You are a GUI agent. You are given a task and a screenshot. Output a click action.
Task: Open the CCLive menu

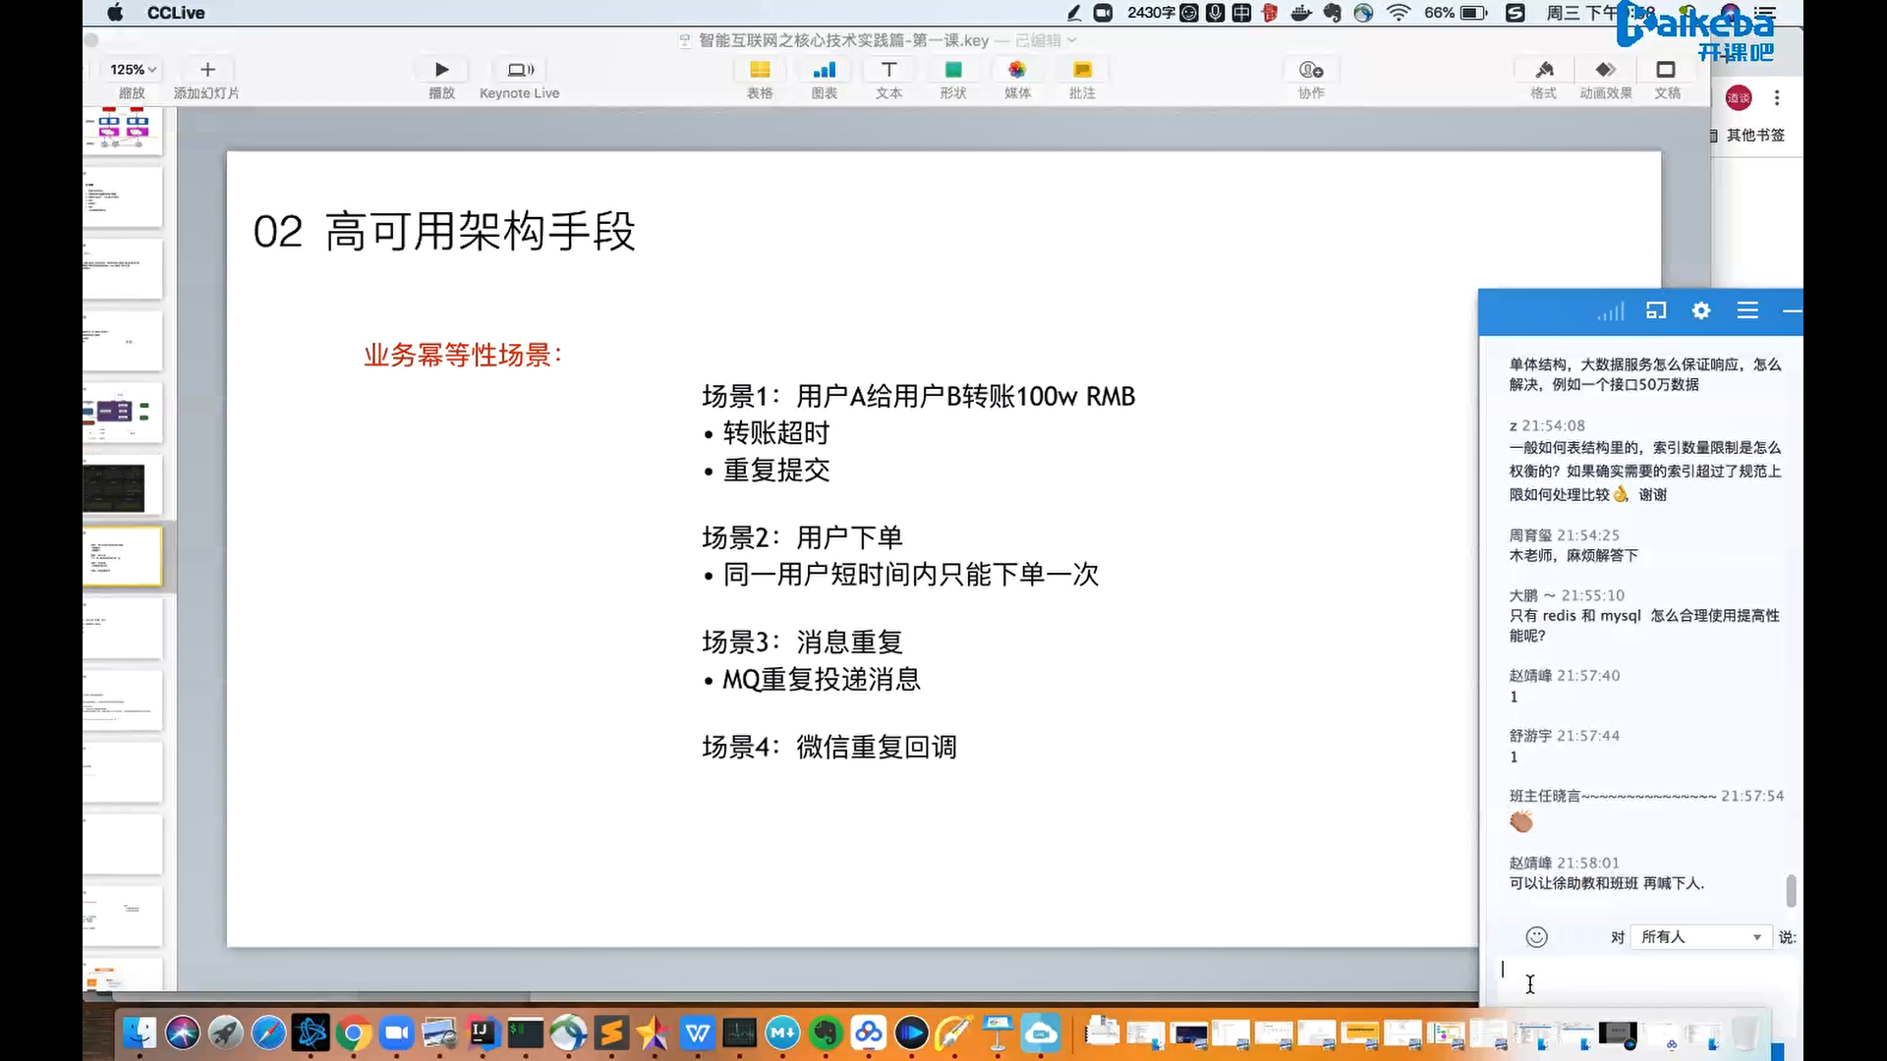(176, 13)
